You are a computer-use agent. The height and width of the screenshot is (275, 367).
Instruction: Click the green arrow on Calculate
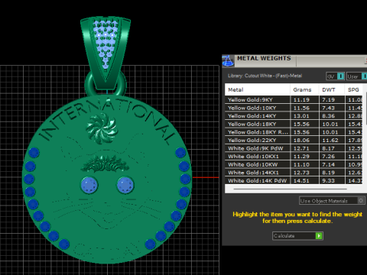[x=319, y=236]
